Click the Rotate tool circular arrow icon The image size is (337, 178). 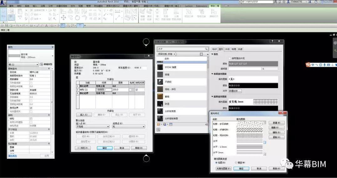coord(77,18)
